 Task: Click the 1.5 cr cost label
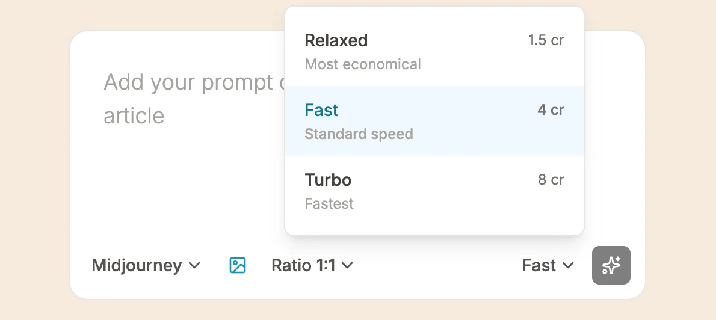[x=546, y=40]
